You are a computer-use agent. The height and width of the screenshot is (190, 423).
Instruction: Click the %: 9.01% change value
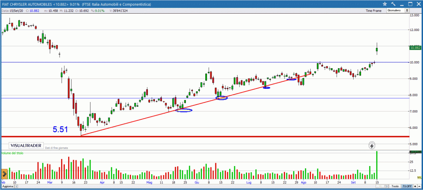[97, 10]
